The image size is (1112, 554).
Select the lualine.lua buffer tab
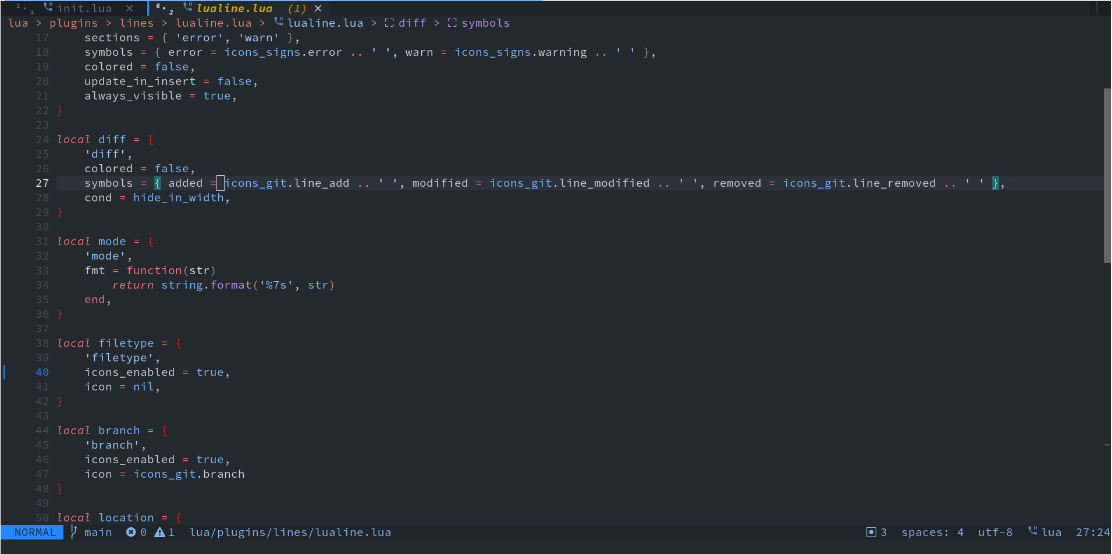point(234,8)
